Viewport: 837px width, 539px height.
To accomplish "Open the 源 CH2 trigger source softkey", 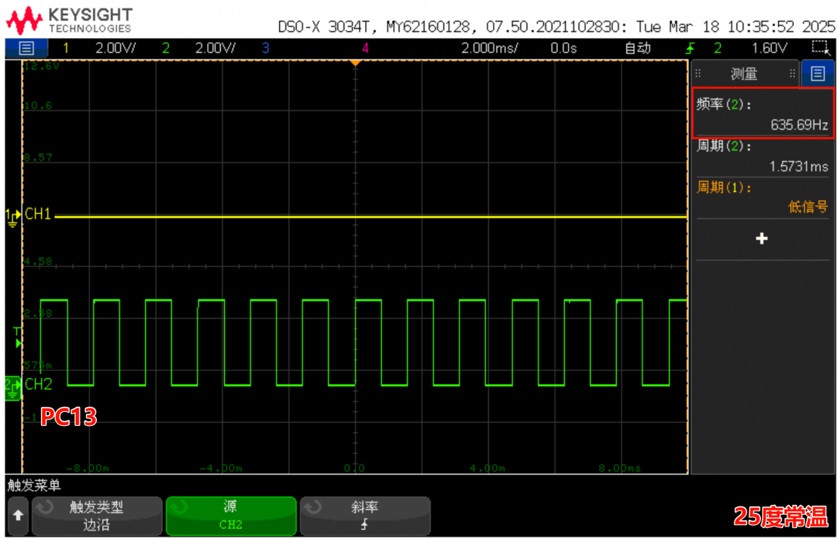I will pos(231,516).
